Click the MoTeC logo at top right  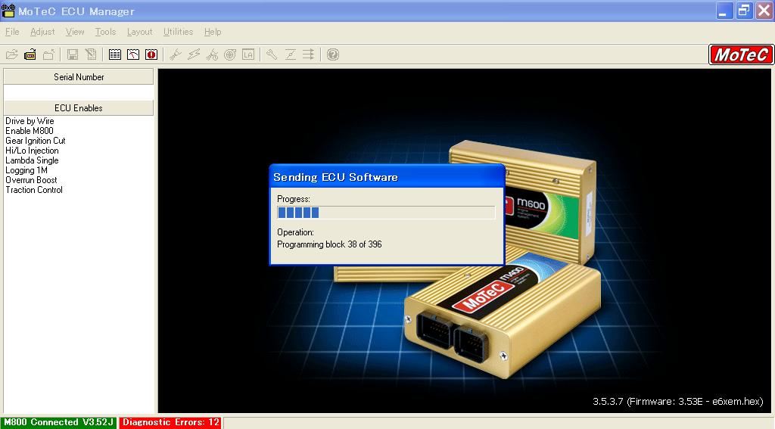point(741,54)
